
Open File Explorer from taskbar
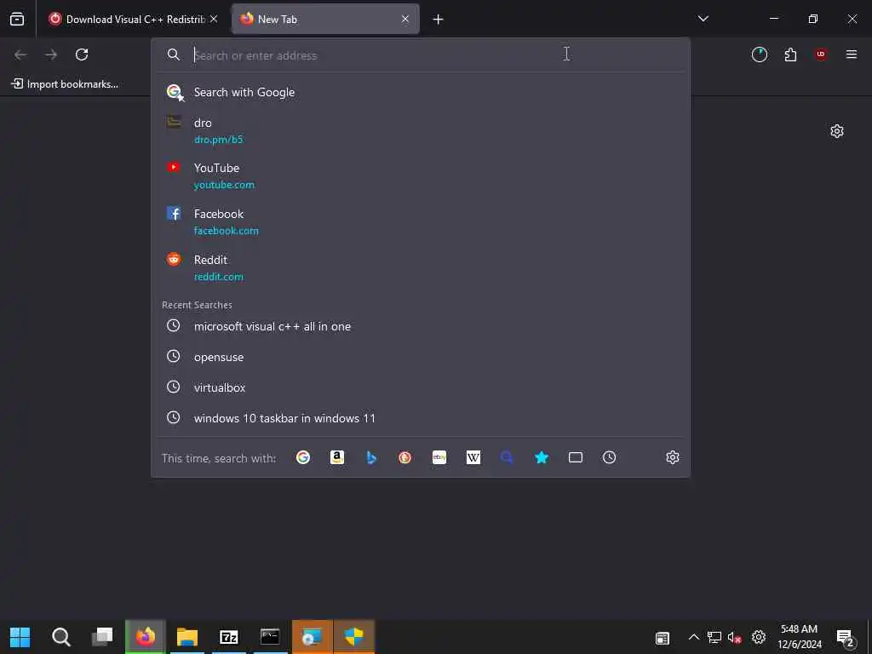click(x=187, y=637)
